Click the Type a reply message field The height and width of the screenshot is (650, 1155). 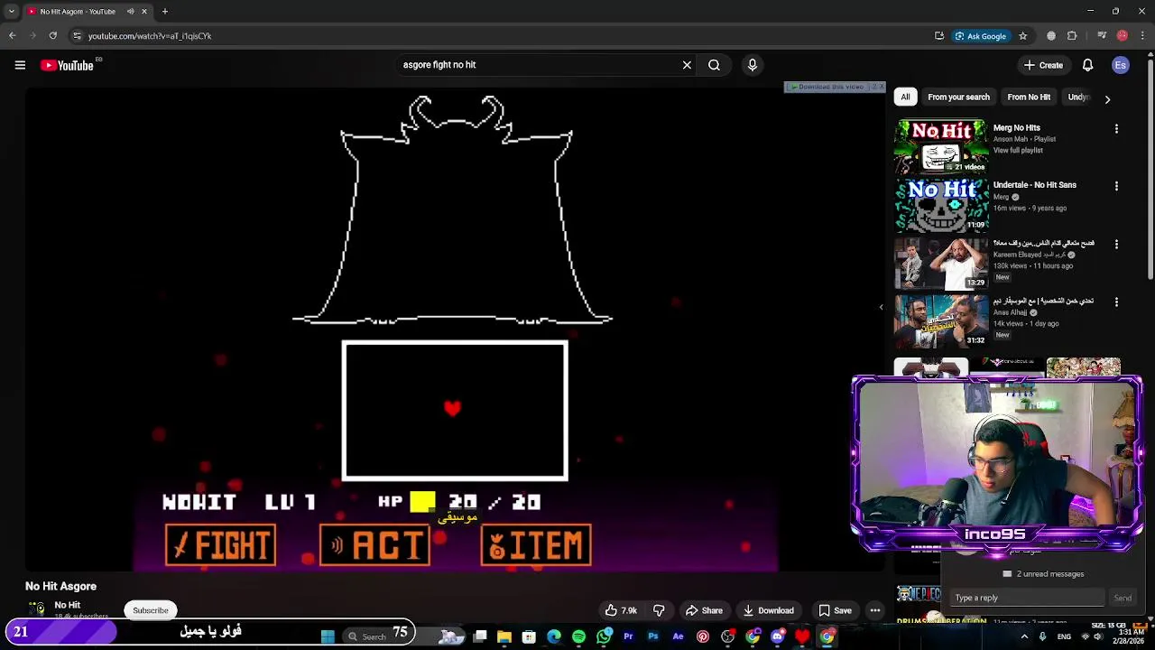[x=1029, y=598]
